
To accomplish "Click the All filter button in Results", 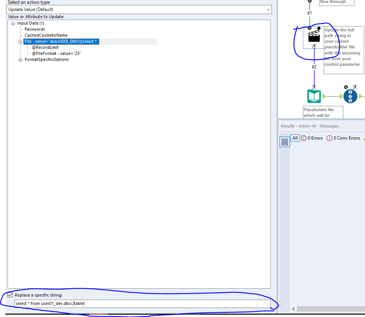I will [x=295, y=138].
